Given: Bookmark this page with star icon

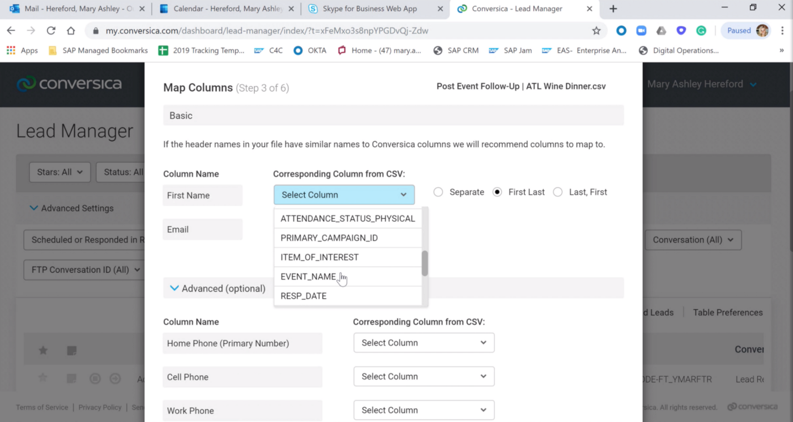Looking at the screenshot, I should (x=596, y=31).
